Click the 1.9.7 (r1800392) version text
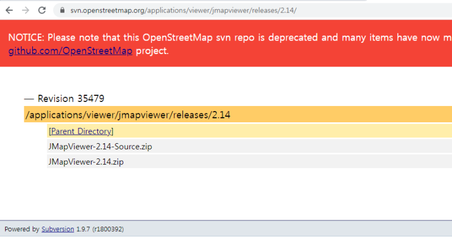452x239 pixels. [x=100, y=229]
